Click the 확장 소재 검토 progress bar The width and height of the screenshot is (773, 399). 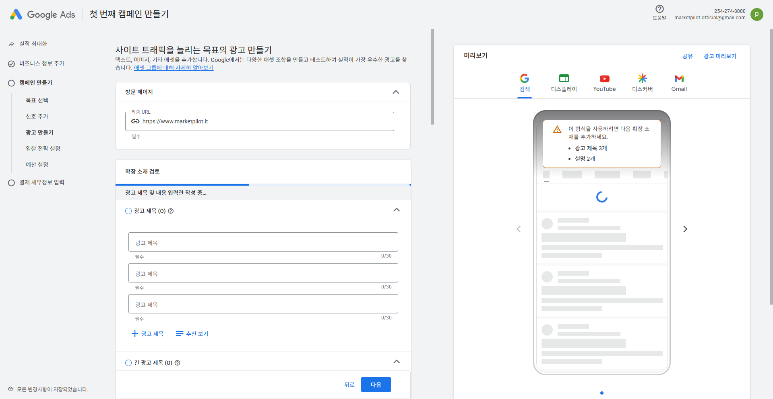tap(263, 184)
